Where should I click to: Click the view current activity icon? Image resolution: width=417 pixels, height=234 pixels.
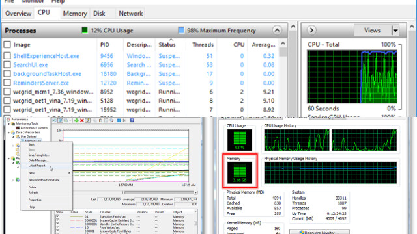54,120
